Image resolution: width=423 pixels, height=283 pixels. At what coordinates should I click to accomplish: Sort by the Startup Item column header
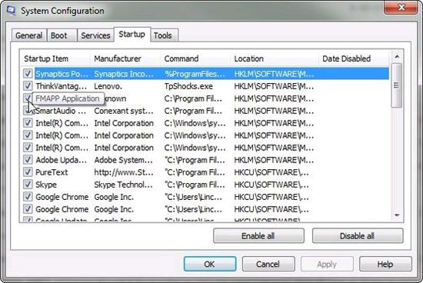[x=55, y=58]
